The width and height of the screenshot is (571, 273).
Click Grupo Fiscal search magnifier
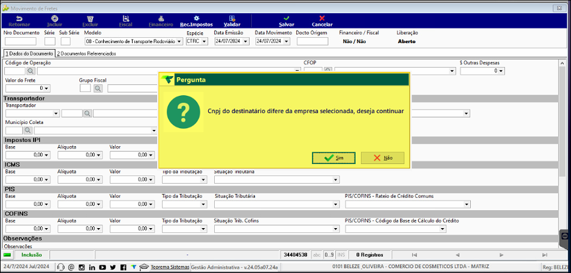98,88
